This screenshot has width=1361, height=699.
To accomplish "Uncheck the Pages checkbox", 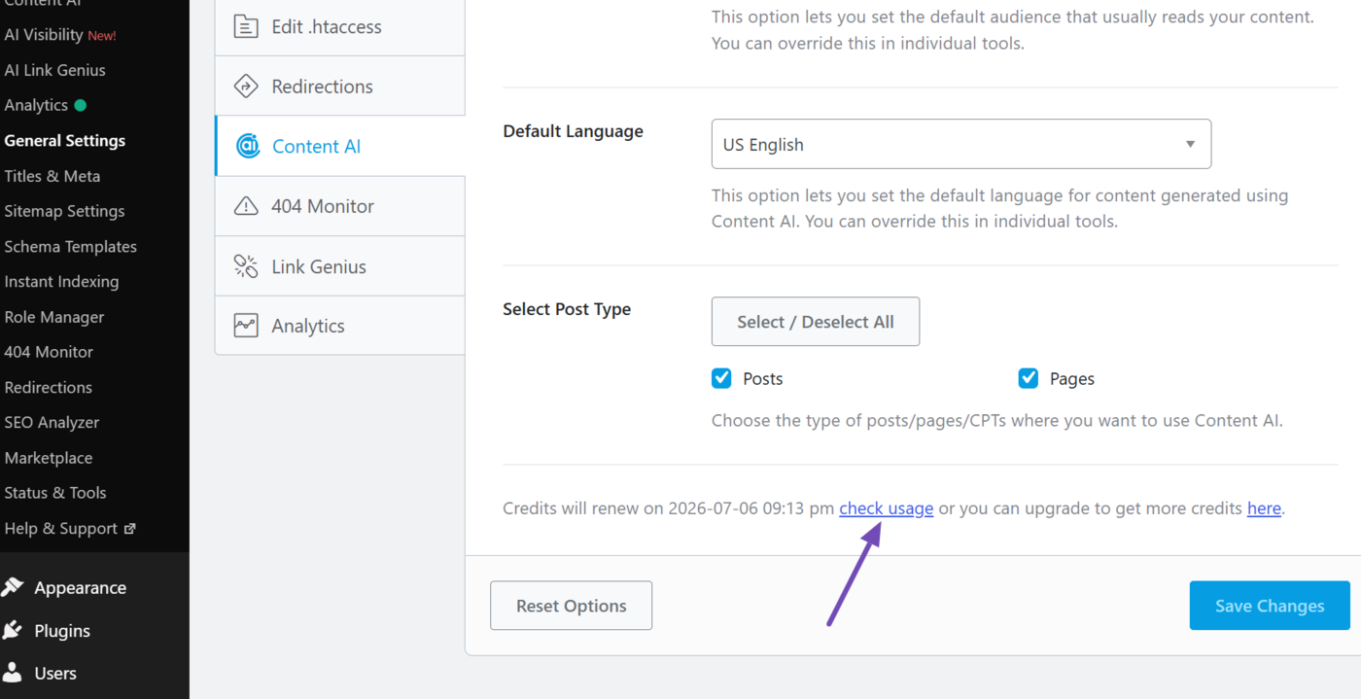I will (x=1029, y=378).
